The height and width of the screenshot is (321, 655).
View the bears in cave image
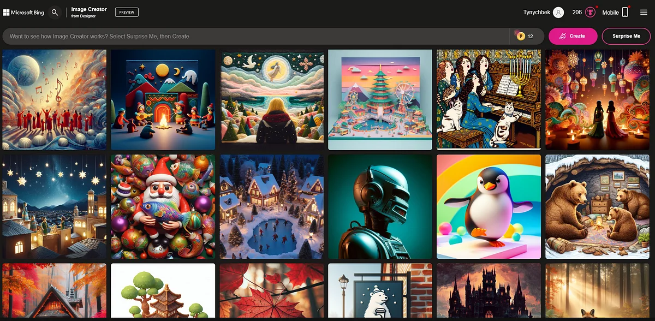[598, 206]
